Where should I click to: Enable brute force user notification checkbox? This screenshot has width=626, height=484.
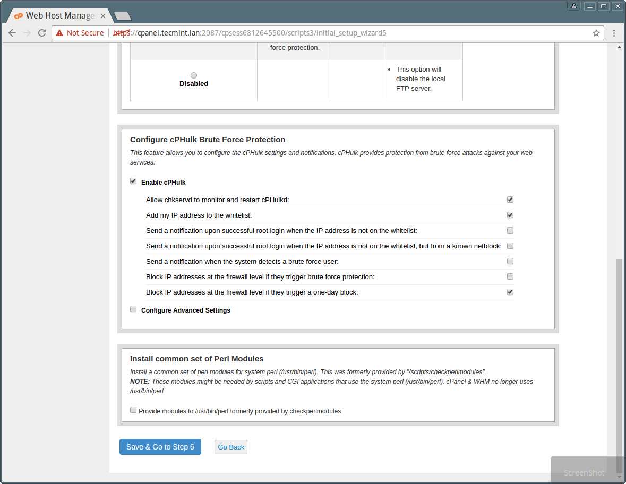coord(510,261)
